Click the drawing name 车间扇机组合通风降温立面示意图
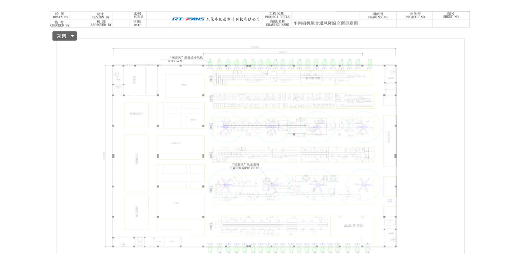517x254 pixels. tap(326, 23)
